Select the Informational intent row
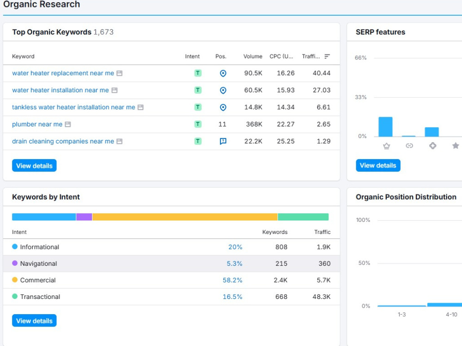 [171, 247]
